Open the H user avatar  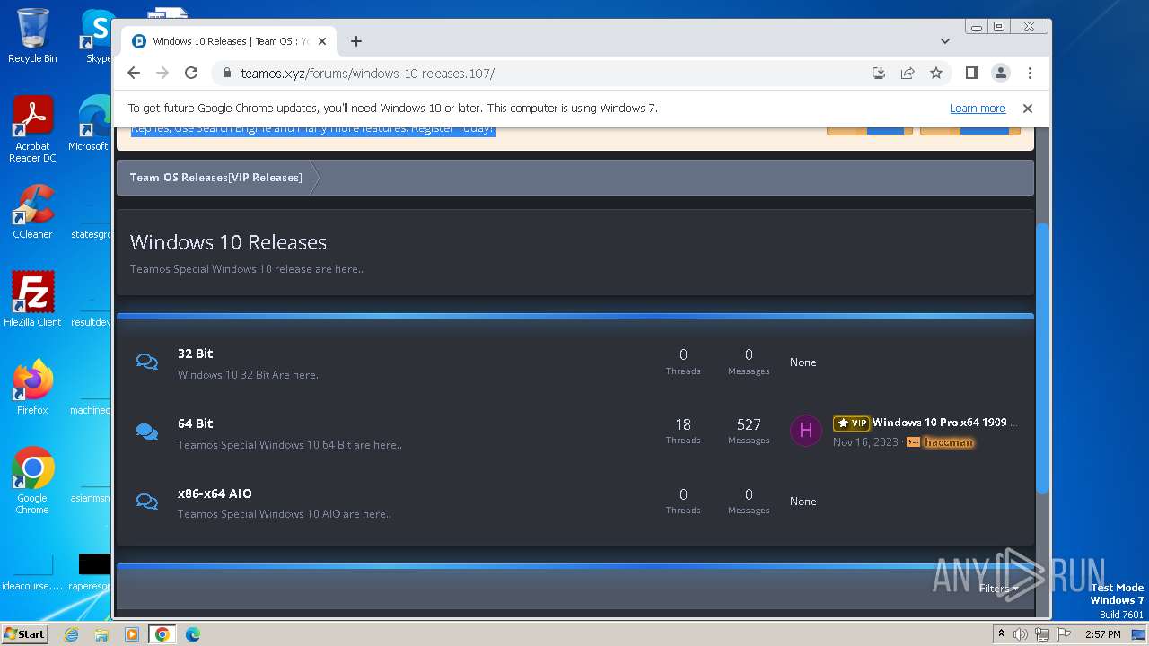coord(806,431)
